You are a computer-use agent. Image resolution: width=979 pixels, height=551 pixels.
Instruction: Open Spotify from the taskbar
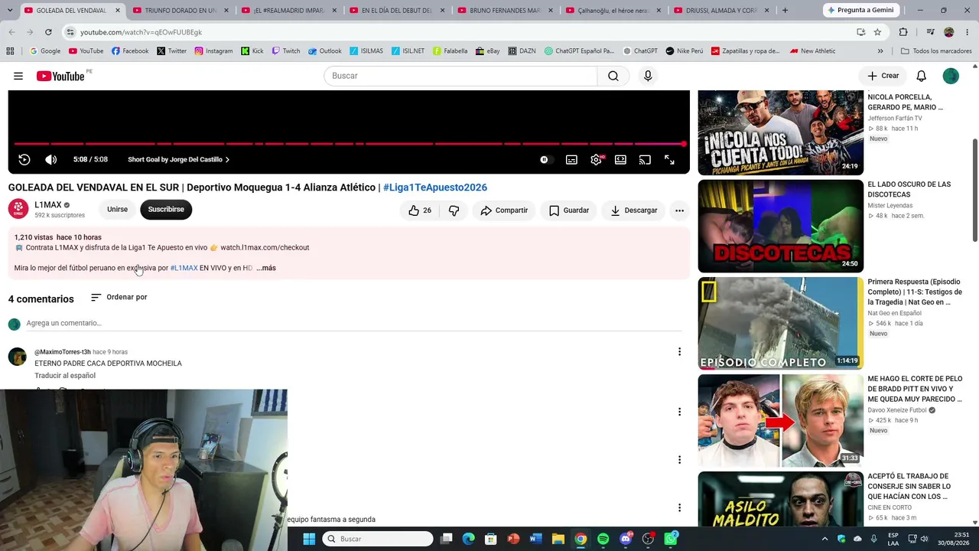[603, 539]
